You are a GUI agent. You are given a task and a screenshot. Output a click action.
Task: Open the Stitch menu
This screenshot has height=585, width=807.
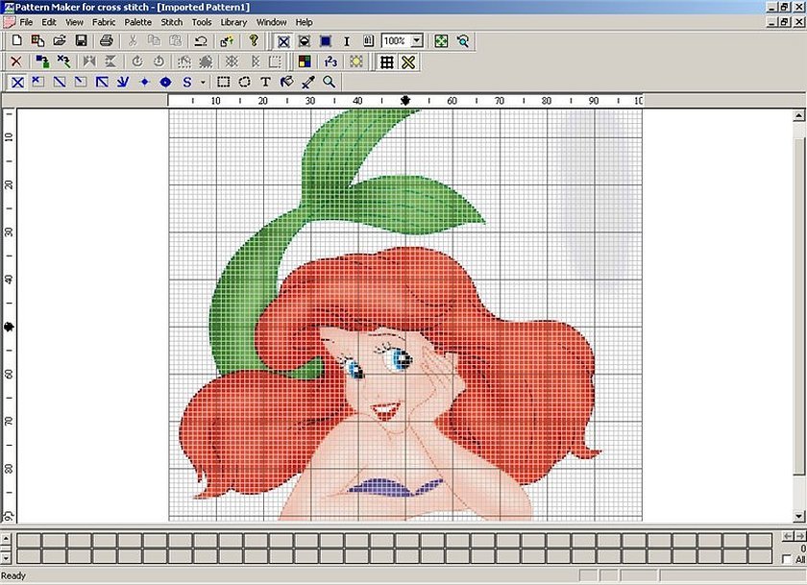pyautogui.click(x=171, y=21)
